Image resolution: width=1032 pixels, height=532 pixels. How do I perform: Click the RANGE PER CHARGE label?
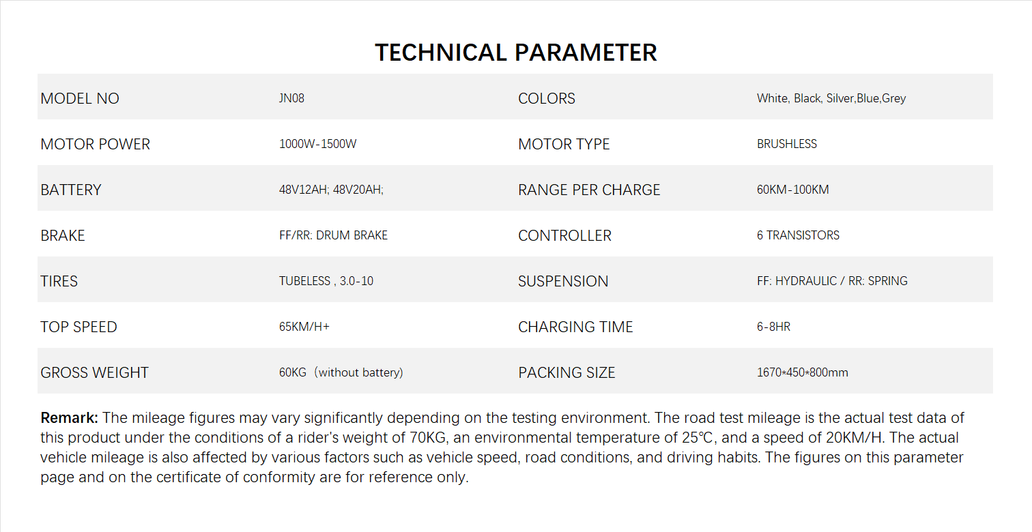(x=589, y=190)
